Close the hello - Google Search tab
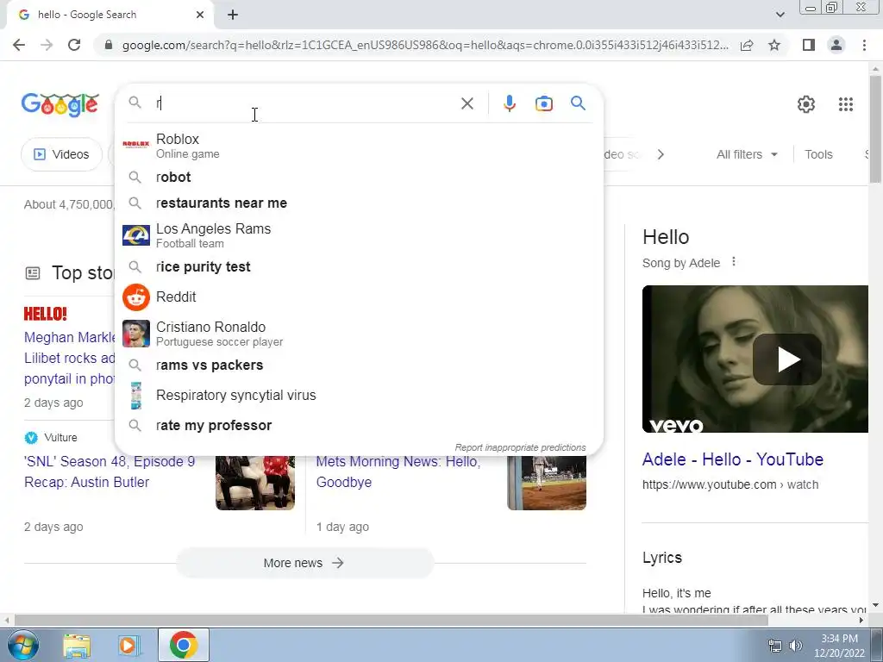Viewport: 883px width, 662px height. pyautogui.click(x=200, y=16)
